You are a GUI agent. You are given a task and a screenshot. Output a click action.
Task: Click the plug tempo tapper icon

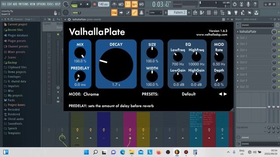click(x=236, y=13)
